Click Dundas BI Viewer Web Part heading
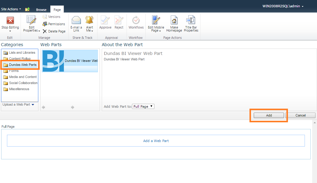Image resolution: width=317 pixels, height=183 pixels. click(133, 53)
